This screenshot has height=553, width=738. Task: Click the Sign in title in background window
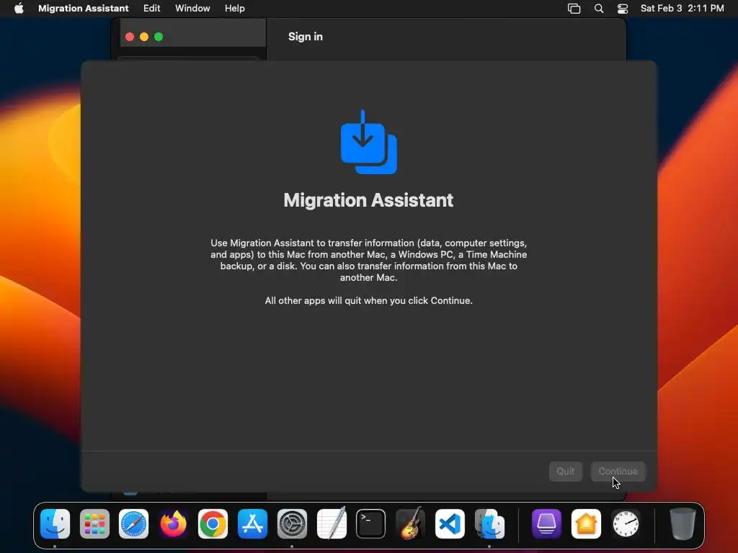306,37
